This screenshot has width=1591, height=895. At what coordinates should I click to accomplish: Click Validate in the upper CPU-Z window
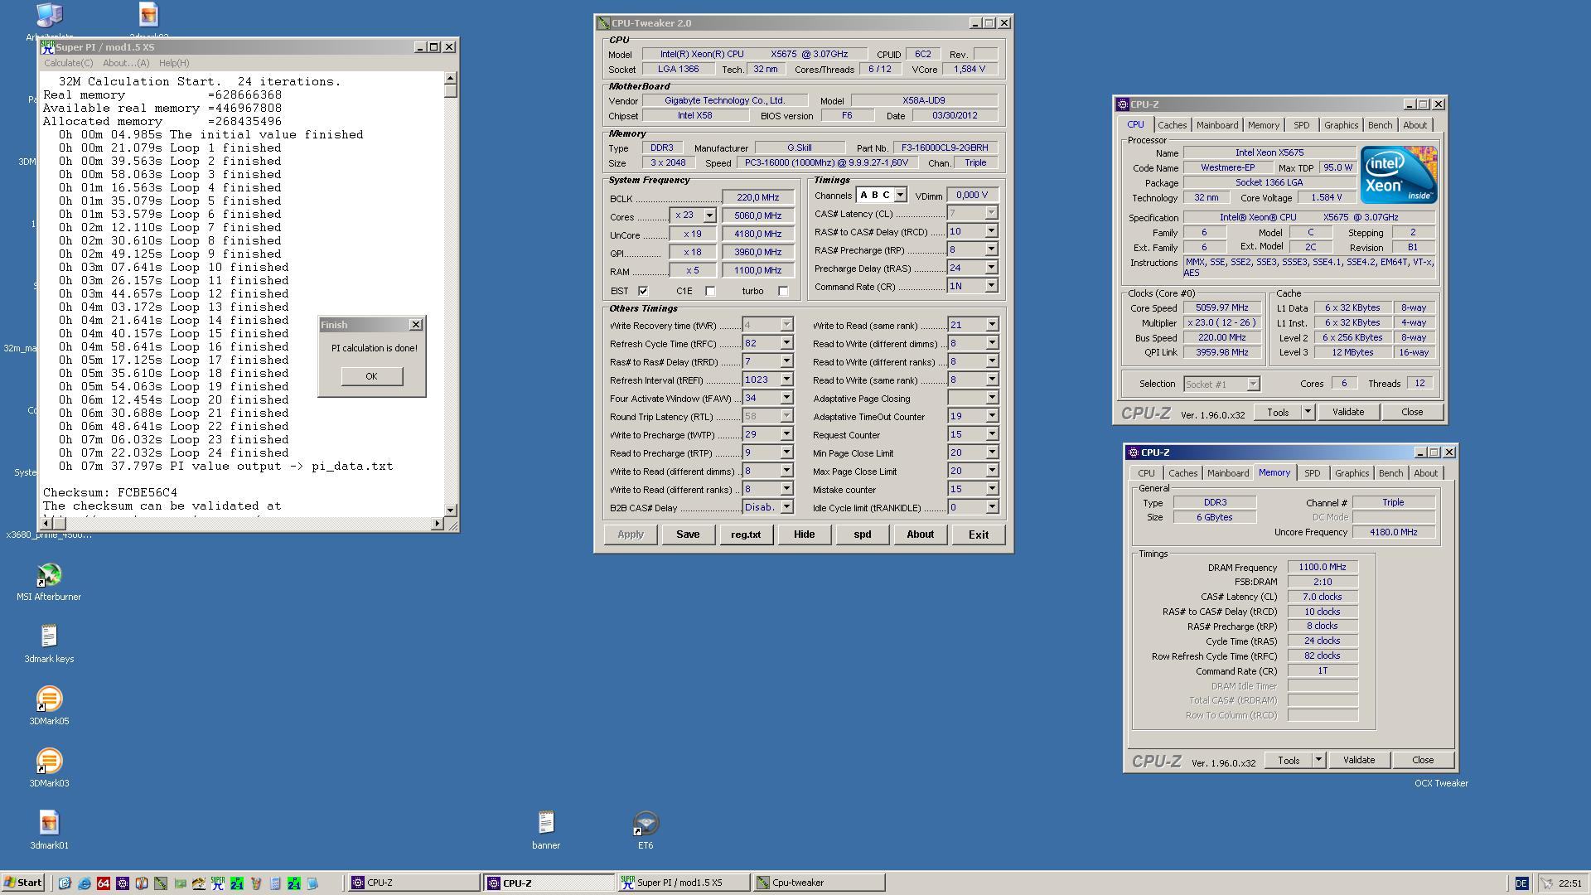click(x=1347, y=412)
